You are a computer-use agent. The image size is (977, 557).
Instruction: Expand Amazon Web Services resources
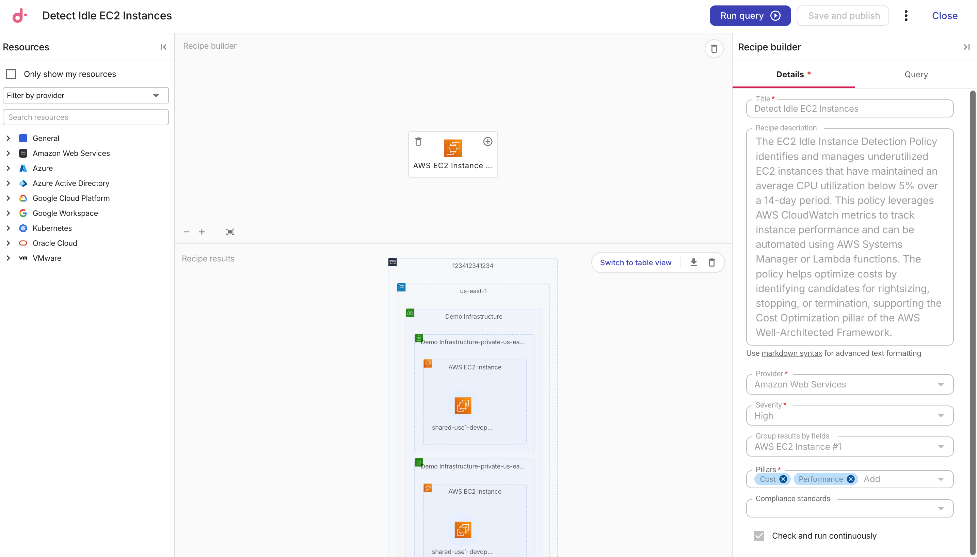[9, 153]
